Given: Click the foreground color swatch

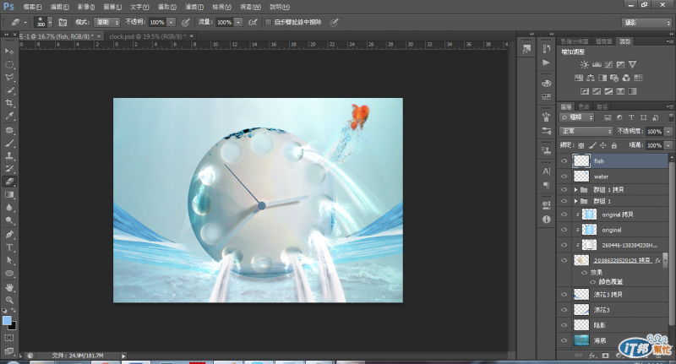Looking at the screenshot, I should coord(8,321).
